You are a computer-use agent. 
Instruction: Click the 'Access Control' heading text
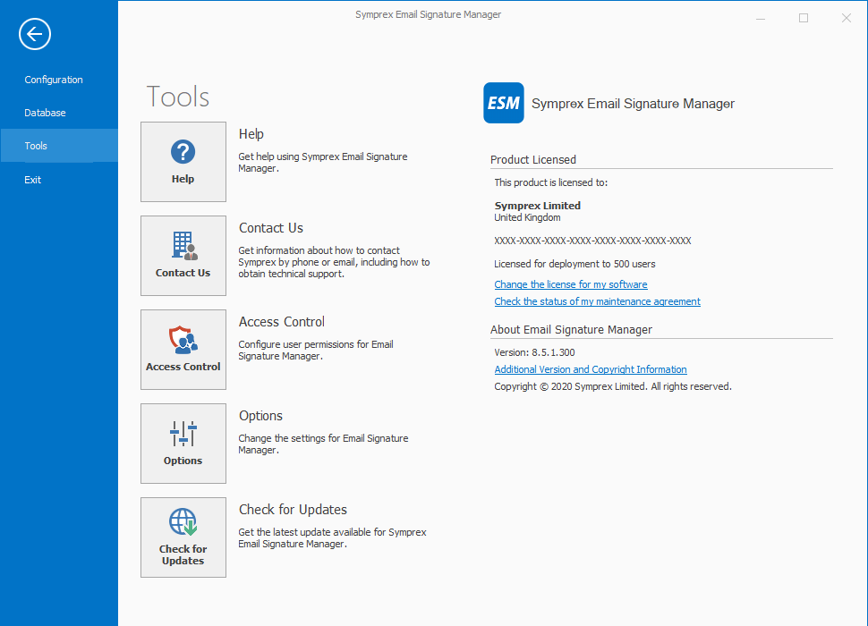click(x=282, y=322)
